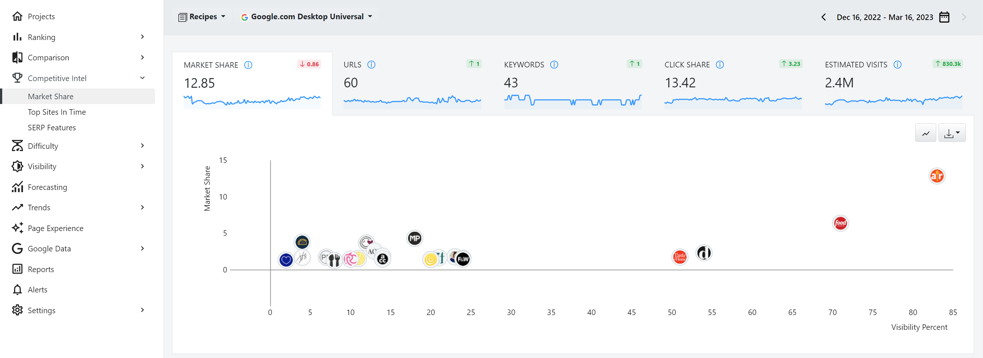
Task: Open SERP Features page
Action: click(x=52, y=128)
